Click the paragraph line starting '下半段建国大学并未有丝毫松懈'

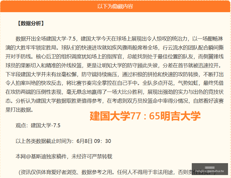pyautogui.click(x=114, y=74)
